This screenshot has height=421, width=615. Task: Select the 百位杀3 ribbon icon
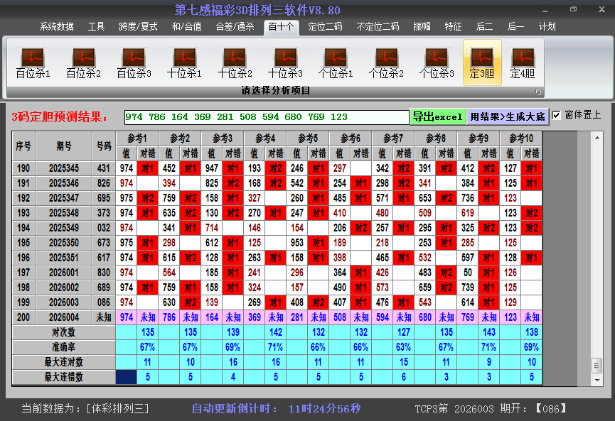pyautogui.click(x=134, y=62)
